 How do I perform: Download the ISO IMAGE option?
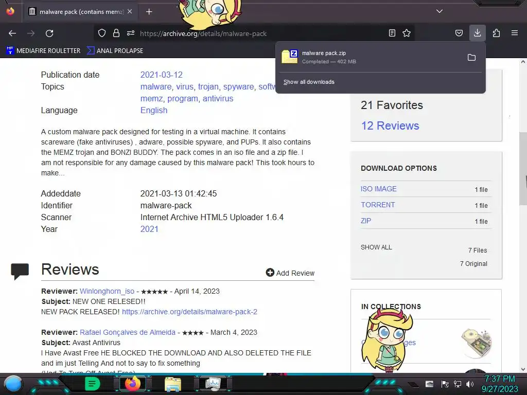[x=378, y=189]
